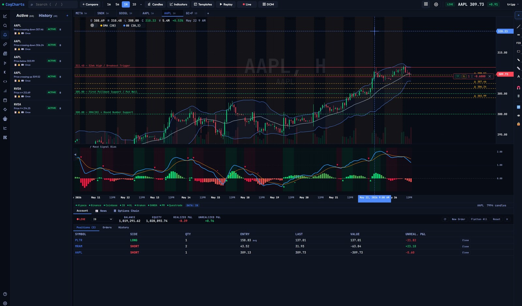Open the Templates menu
The image size is (522, 306).
click(x=203, y=4)
